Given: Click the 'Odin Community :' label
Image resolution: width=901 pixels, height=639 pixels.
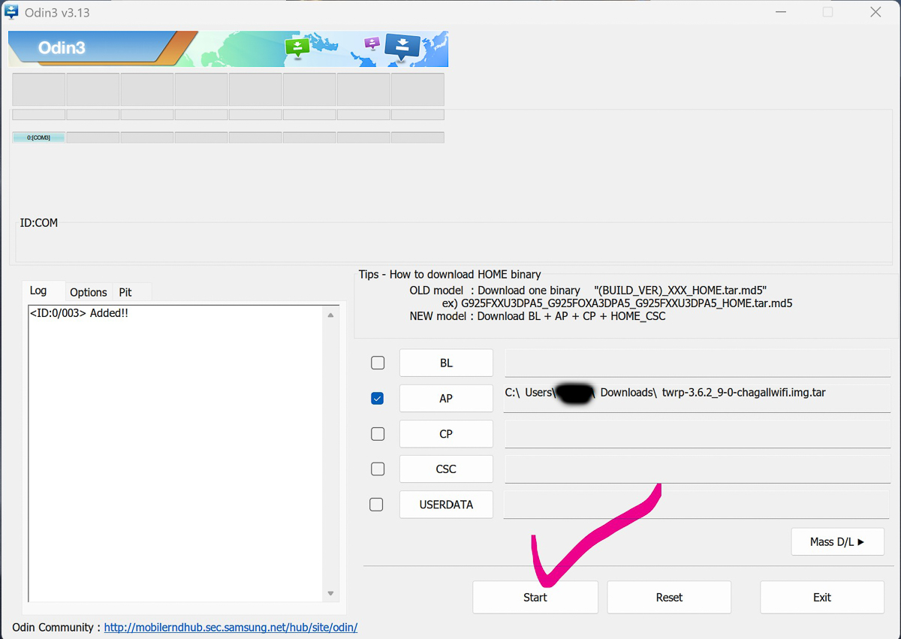Looking at the screenshot, I should (56, 627).
